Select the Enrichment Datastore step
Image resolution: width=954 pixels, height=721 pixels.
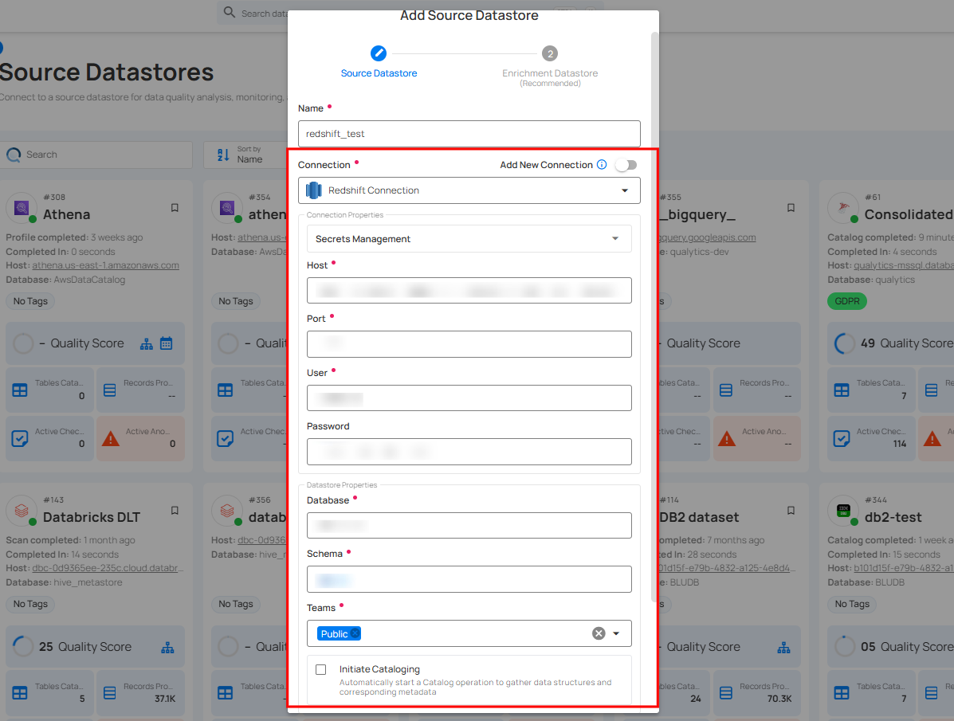pos(550,54)
